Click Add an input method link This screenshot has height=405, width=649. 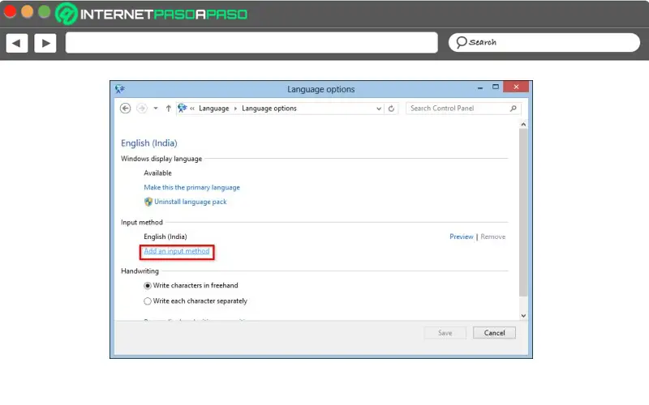(177, 251)
